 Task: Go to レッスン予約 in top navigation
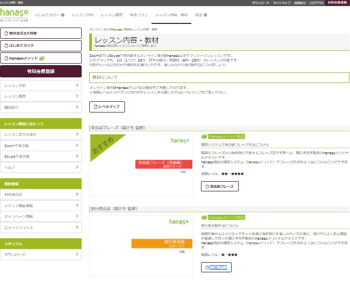coord(83,15)
